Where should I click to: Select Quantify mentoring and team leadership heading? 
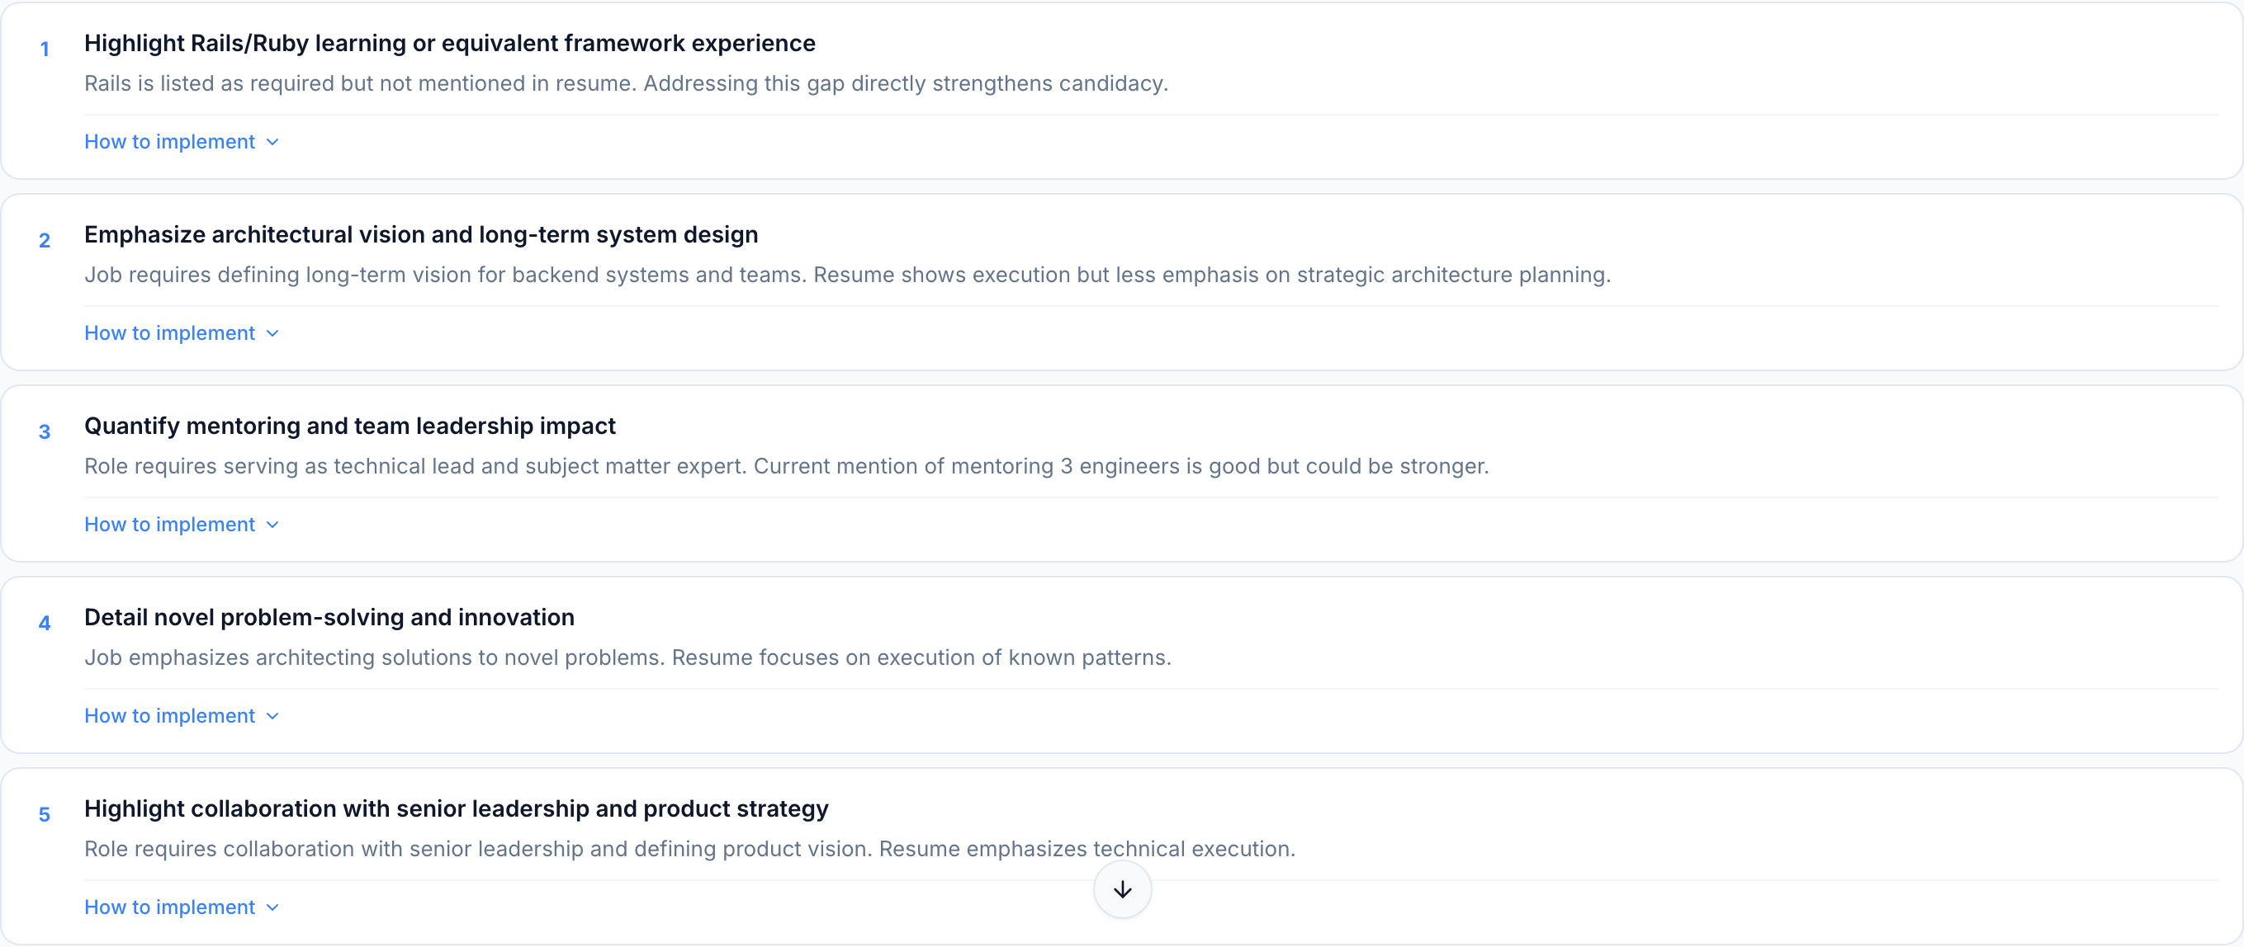coord(349,426)
